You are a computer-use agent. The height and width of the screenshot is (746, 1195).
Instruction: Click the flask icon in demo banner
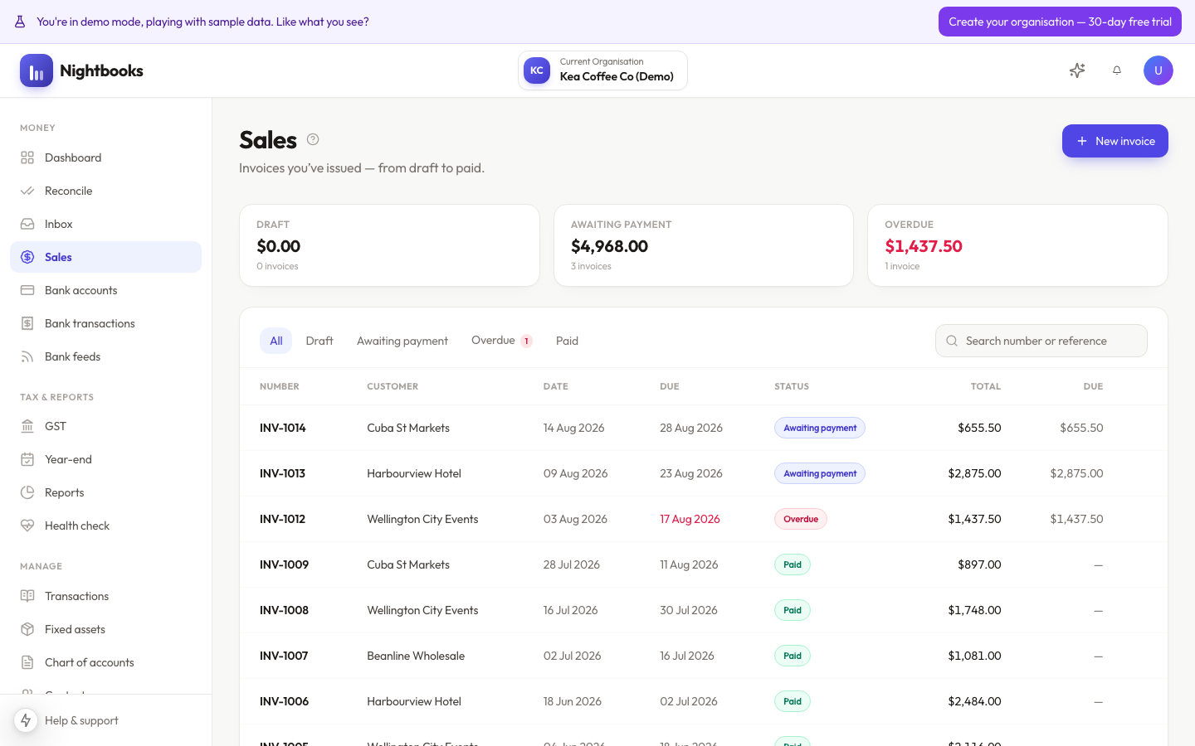tap(20, 22)
